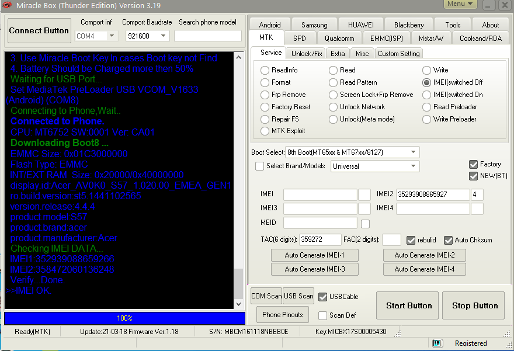Uncheck the NEW(BT) checkbox
Image resolution: width=514 pixels, height=351 pixels.
(x=473, y=176)
